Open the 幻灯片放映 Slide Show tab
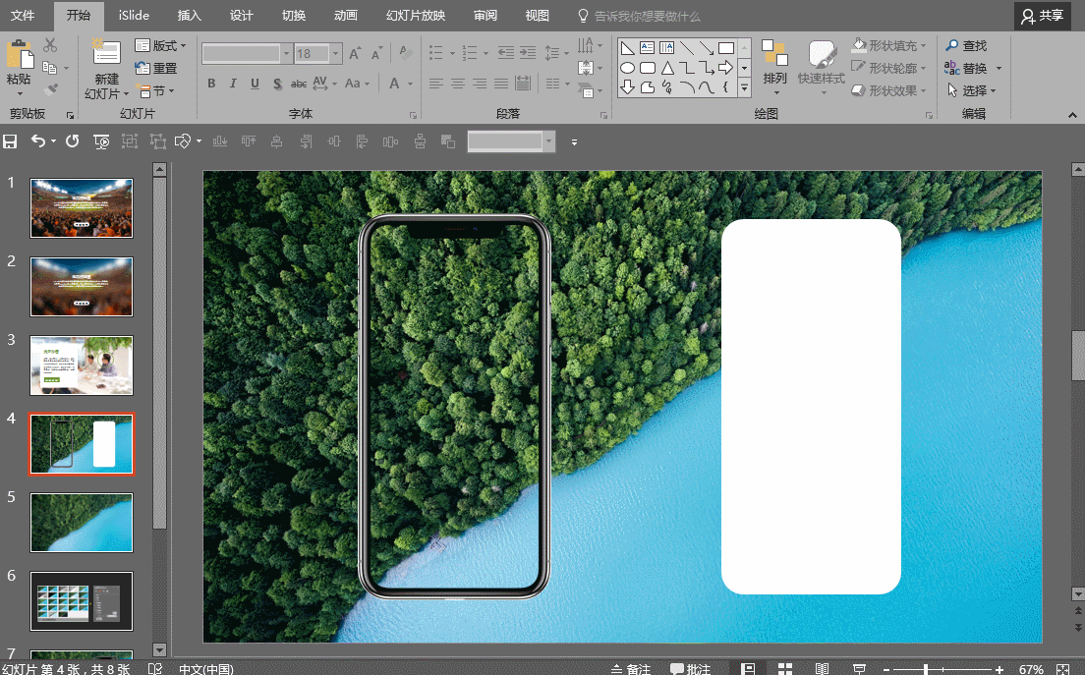1085x675 pixels. tap(415, 15)
